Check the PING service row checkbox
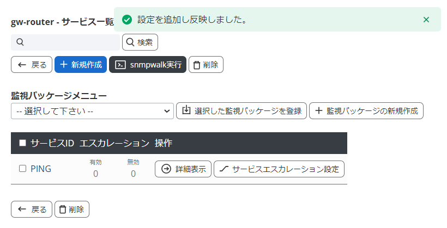The image size is (447, 228). [x=23, y=169]
